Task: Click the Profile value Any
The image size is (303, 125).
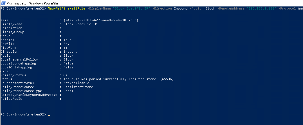Action: (66, 44)
